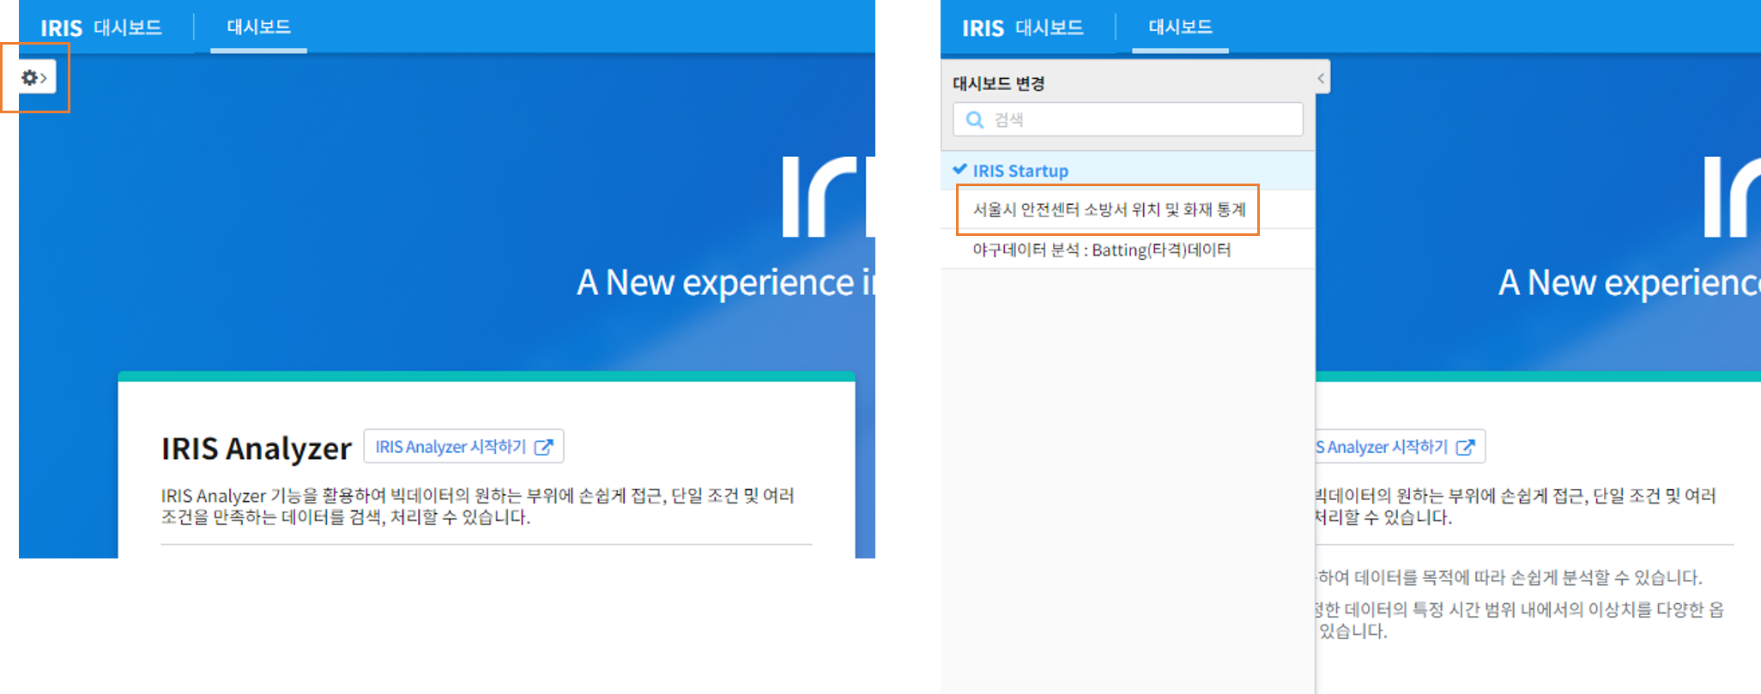Viewport: 1761px width, 694px height.
Task: Click 대시보드 변경 panel title
Action: (x=999, y=84)
